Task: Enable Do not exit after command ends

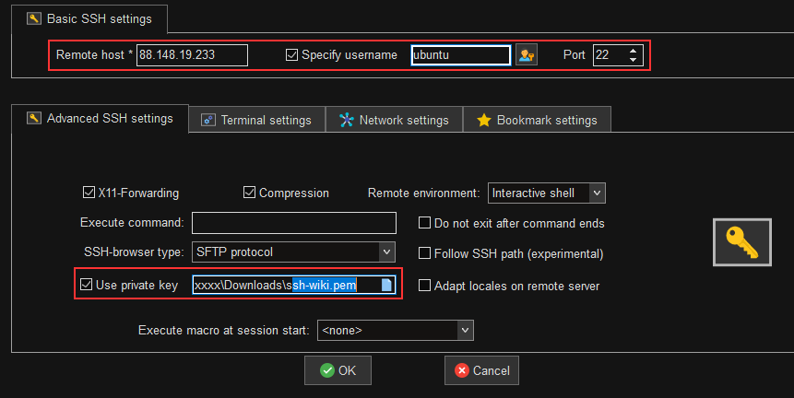Action: point(425,223)
